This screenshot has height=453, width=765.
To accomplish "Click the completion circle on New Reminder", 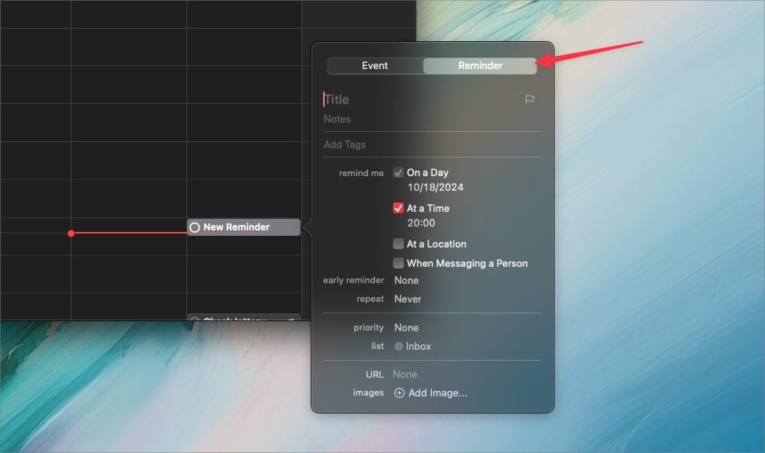I will point(194,227).
